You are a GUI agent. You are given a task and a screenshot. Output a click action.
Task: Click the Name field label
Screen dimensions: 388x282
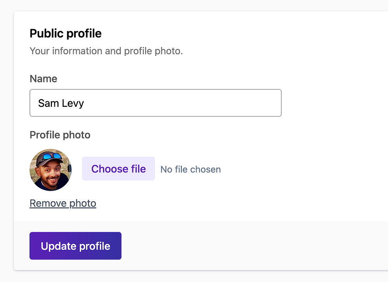43,79
